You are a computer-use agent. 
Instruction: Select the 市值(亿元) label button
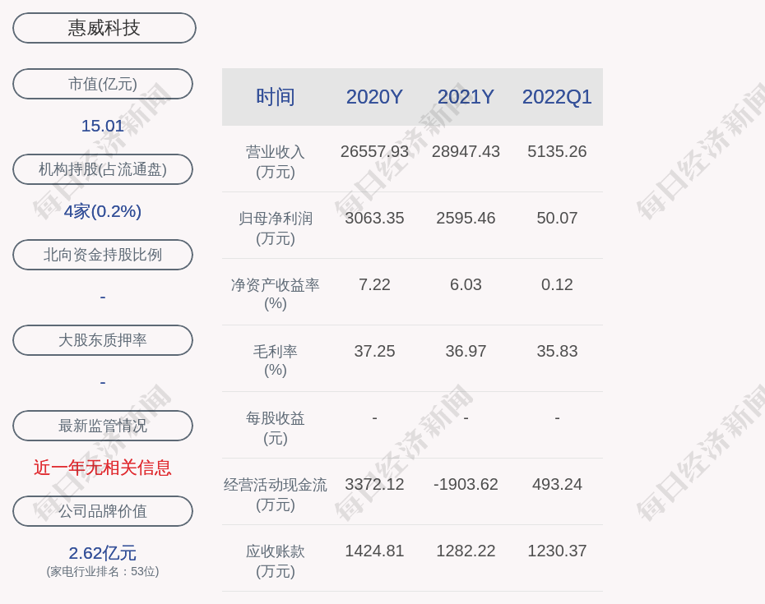(103, 84)
